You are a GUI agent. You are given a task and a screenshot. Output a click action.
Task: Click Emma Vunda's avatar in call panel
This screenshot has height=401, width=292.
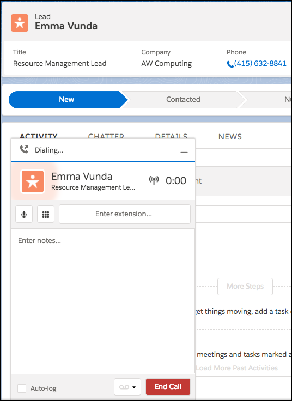click(33, 181)
